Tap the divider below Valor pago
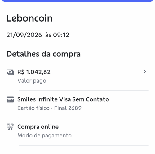This screenshot has width=155, height=154. point(84,90)
